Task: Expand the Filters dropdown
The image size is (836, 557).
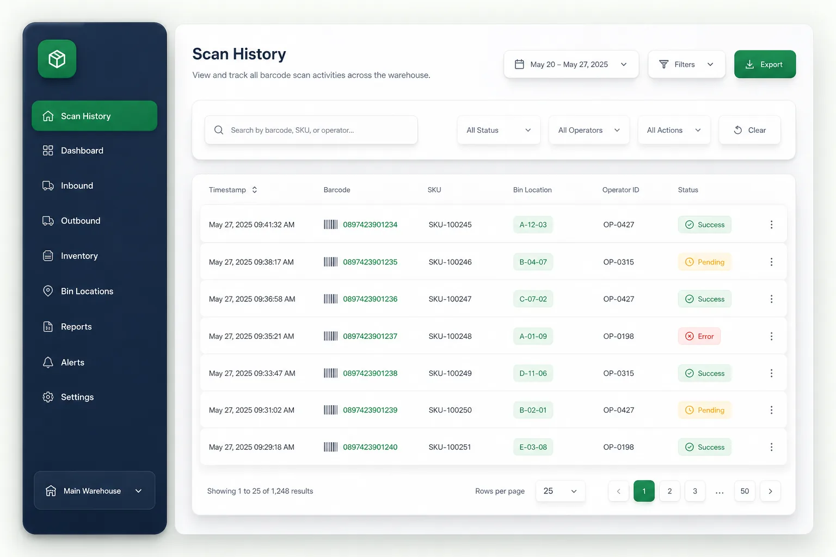Action: 686,64
